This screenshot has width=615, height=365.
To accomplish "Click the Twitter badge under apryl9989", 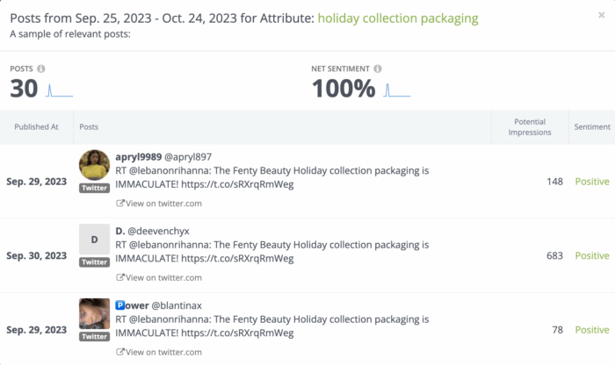I will click(x=95, y=188).
